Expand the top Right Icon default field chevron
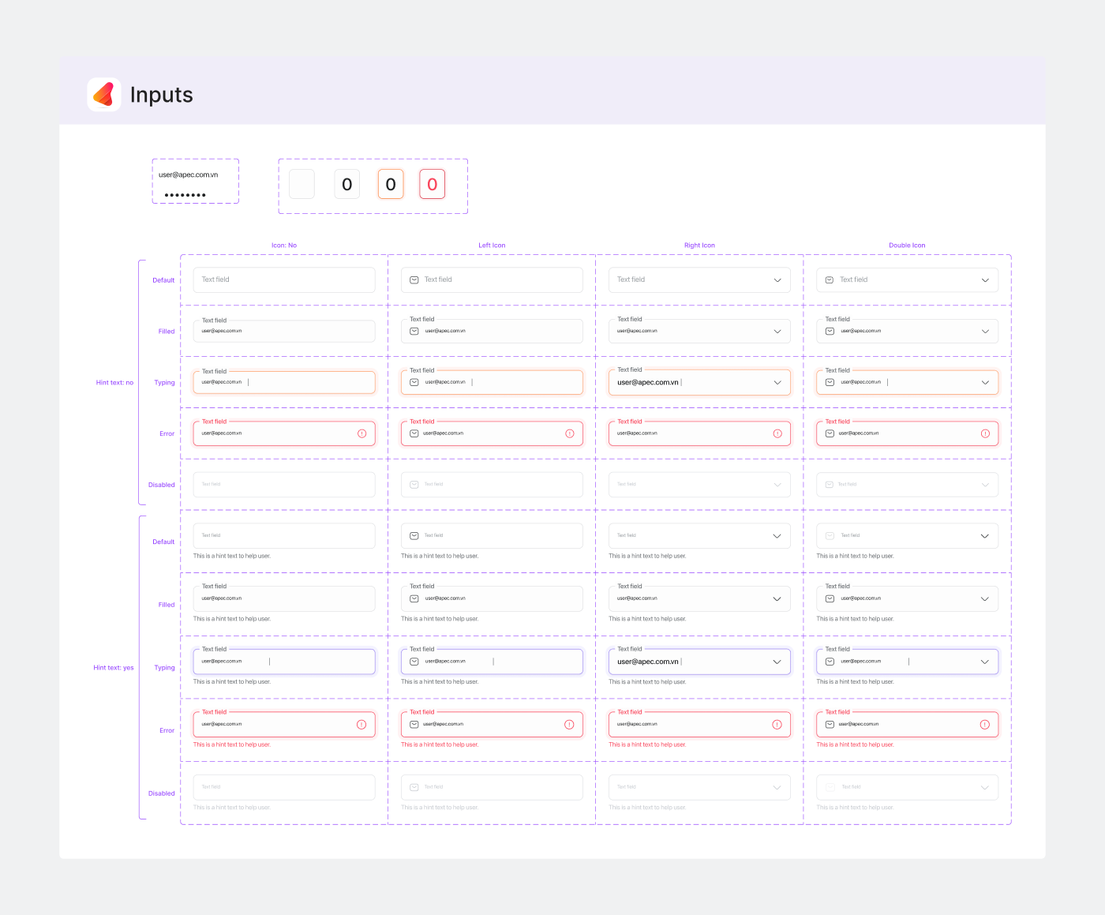Viewport: 1105px width, 915px height. pyautogui.click(x=777, y=280)
